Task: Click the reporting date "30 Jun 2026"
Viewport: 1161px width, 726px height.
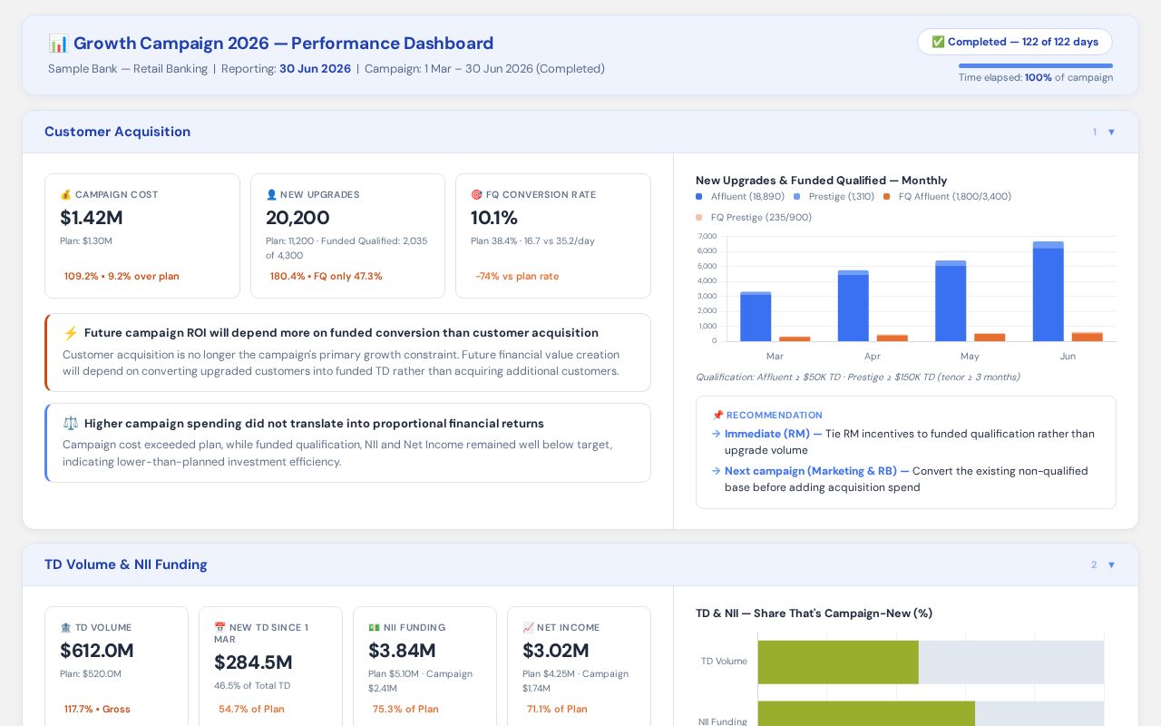Action: pyautogui.click(x=315, y=69)
